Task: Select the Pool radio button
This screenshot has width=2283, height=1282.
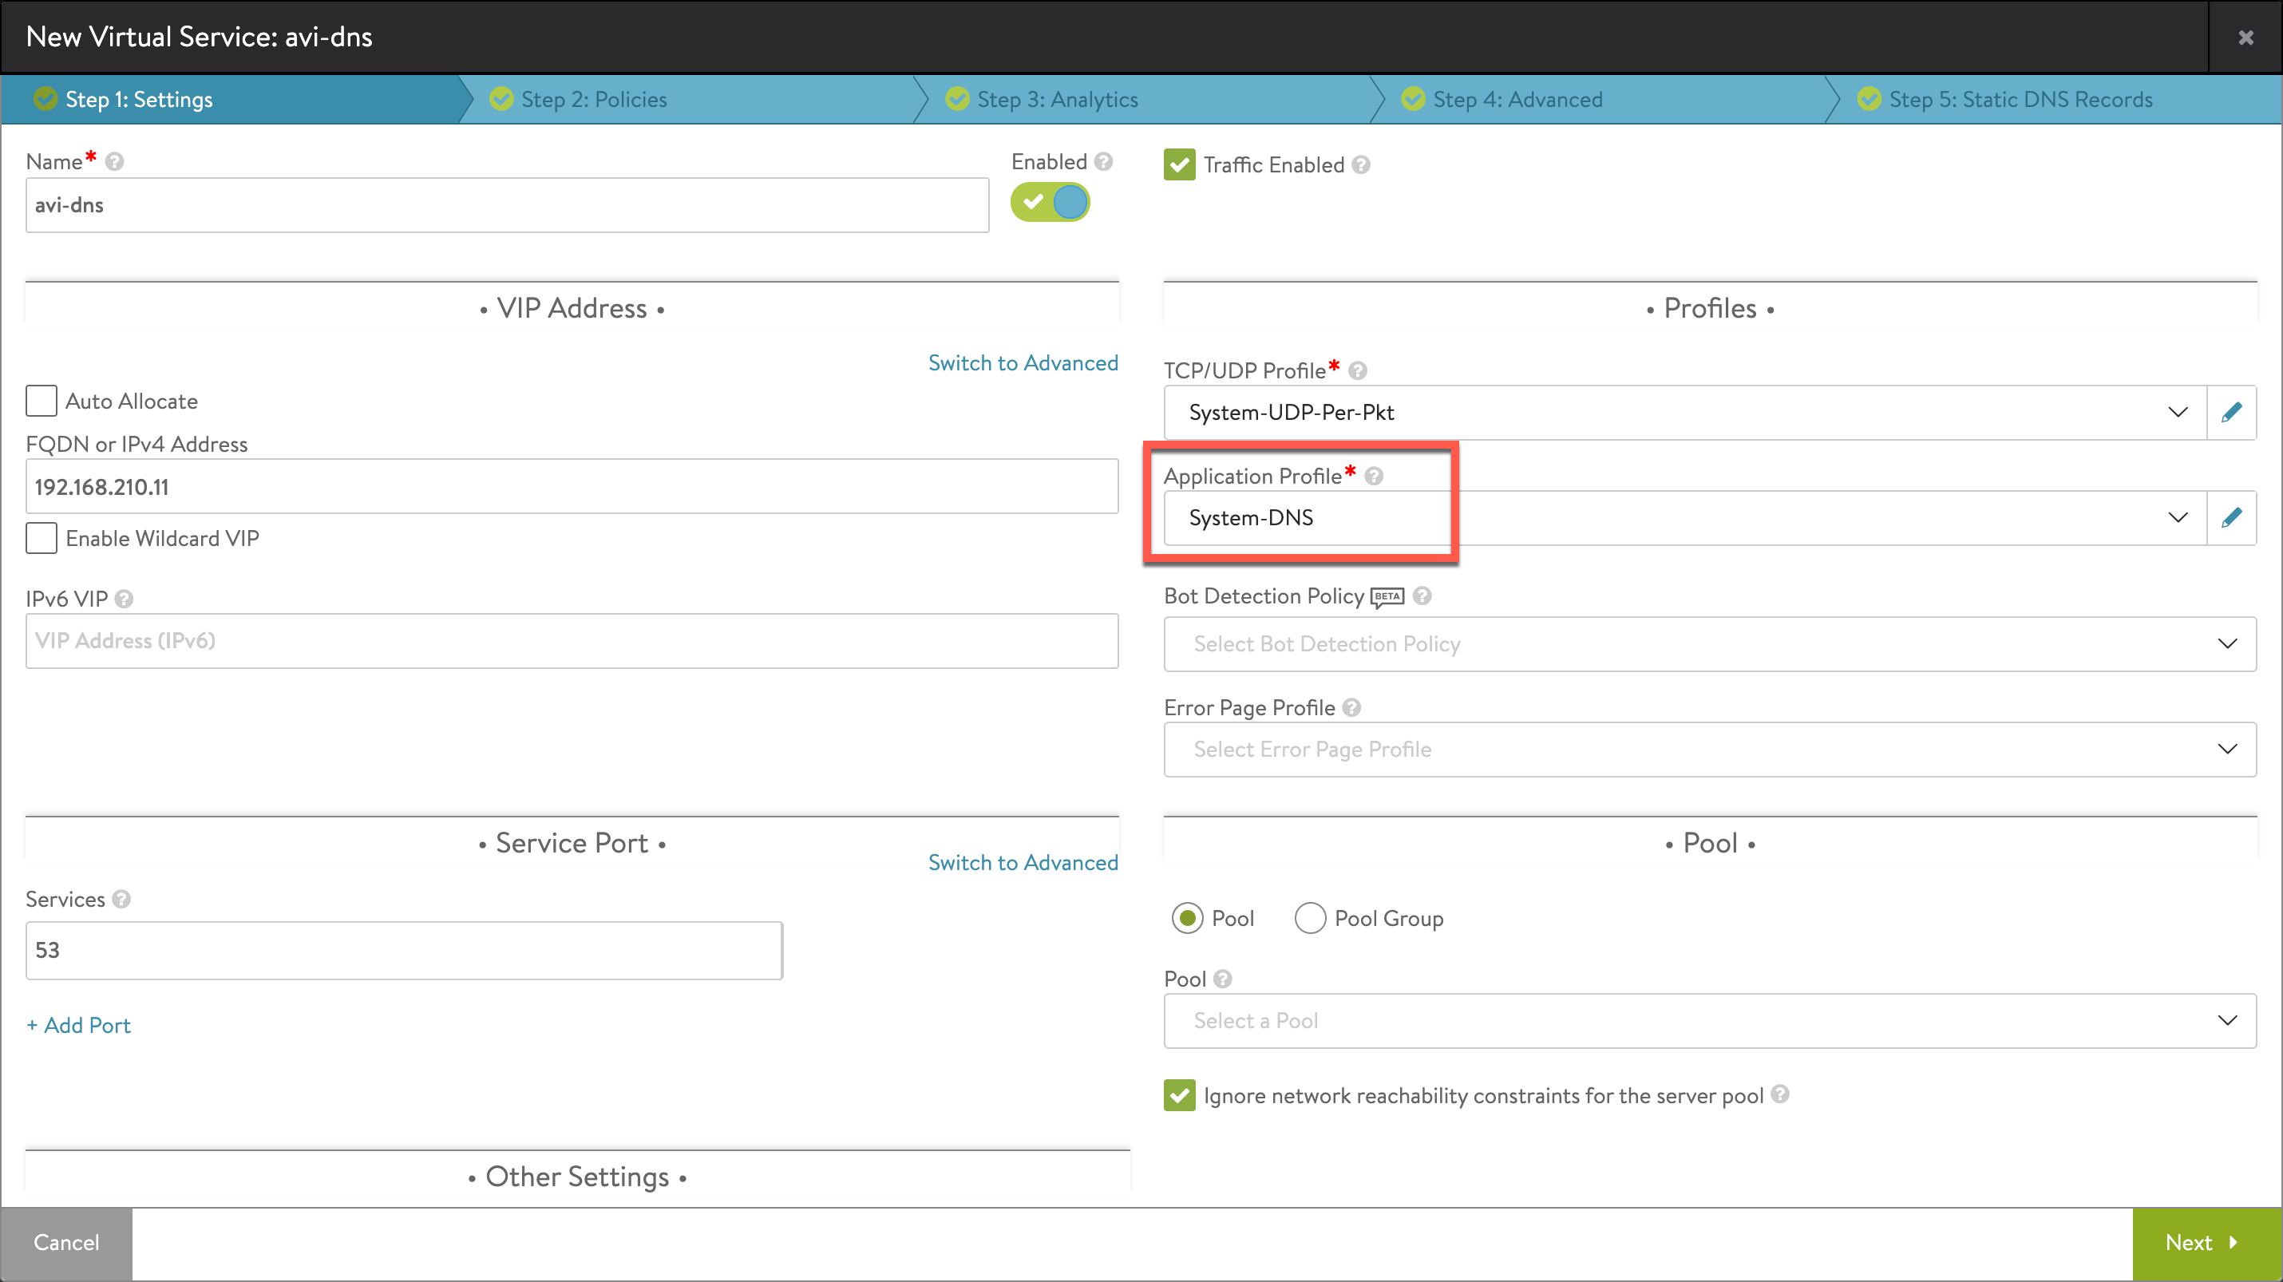Action: pyautogui.click(x=1188, y=918)
